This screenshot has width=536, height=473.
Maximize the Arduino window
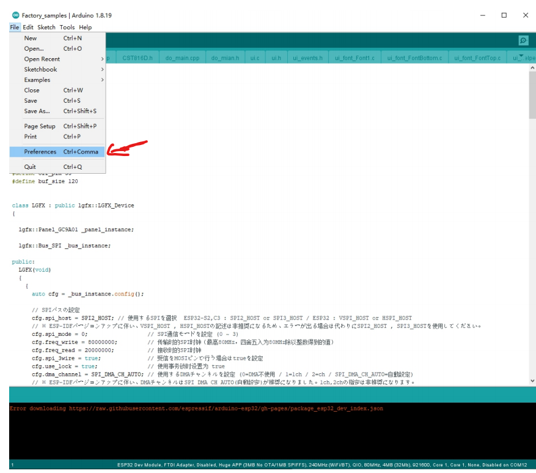(x=504, y=15)
